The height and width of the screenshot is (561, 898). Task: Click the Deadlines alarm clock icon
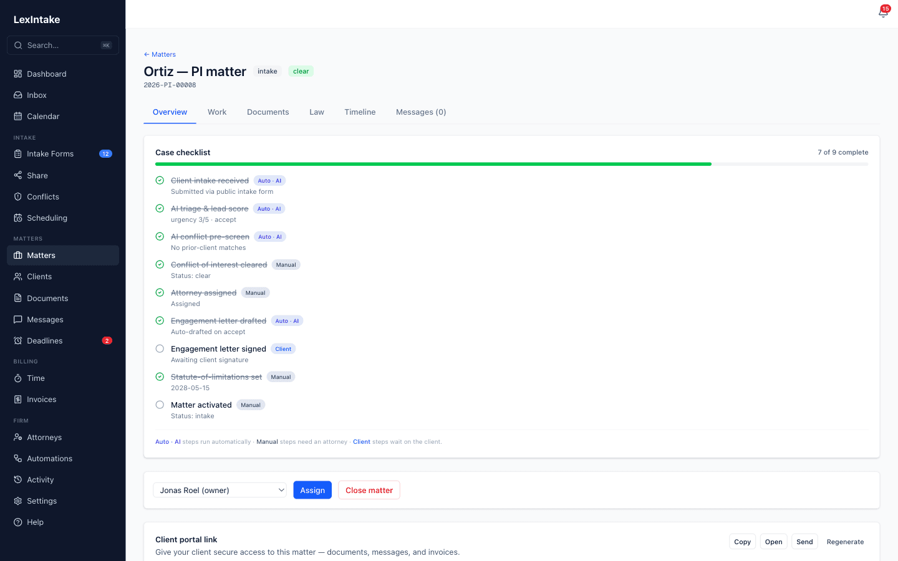pos(18,340)
